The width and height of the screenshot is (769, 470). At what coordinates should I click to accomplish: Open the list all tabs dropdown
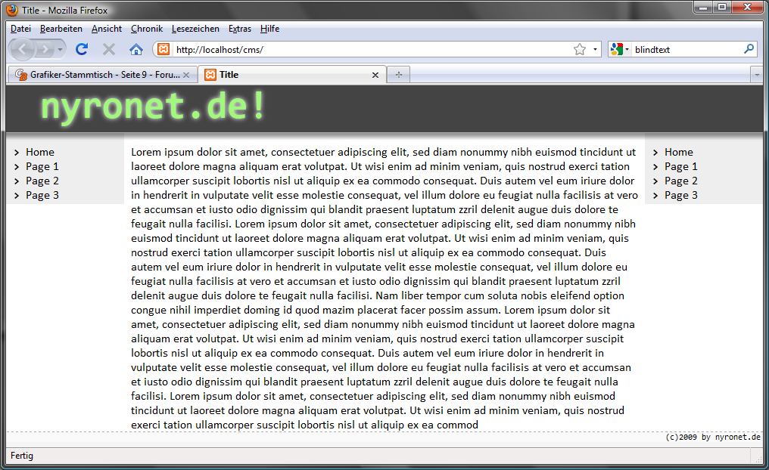757,75
